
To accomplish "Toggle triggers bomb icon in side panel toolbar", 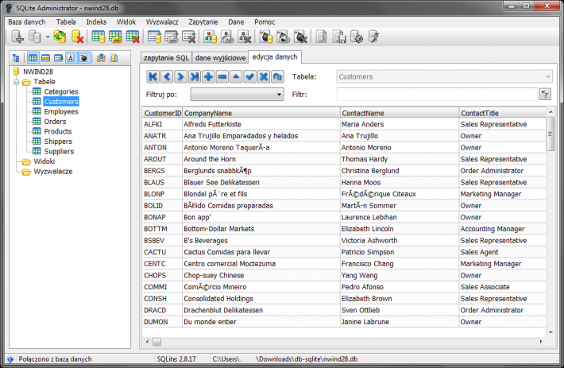I will (83, 58).
